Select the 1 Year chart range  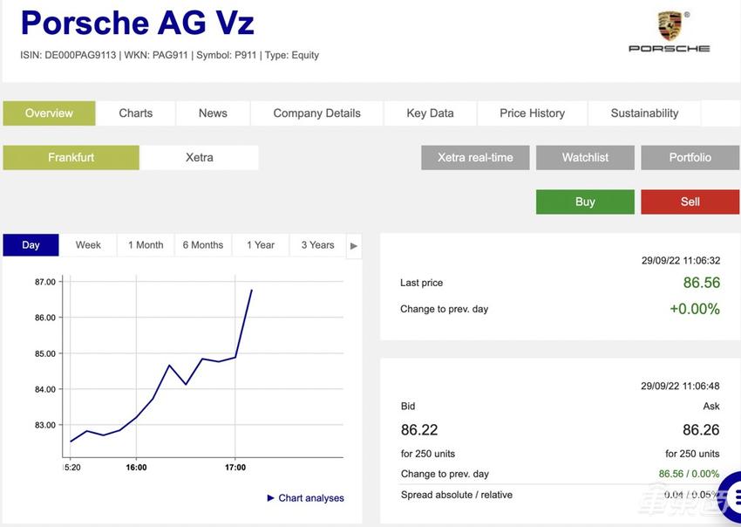[261, 245]
